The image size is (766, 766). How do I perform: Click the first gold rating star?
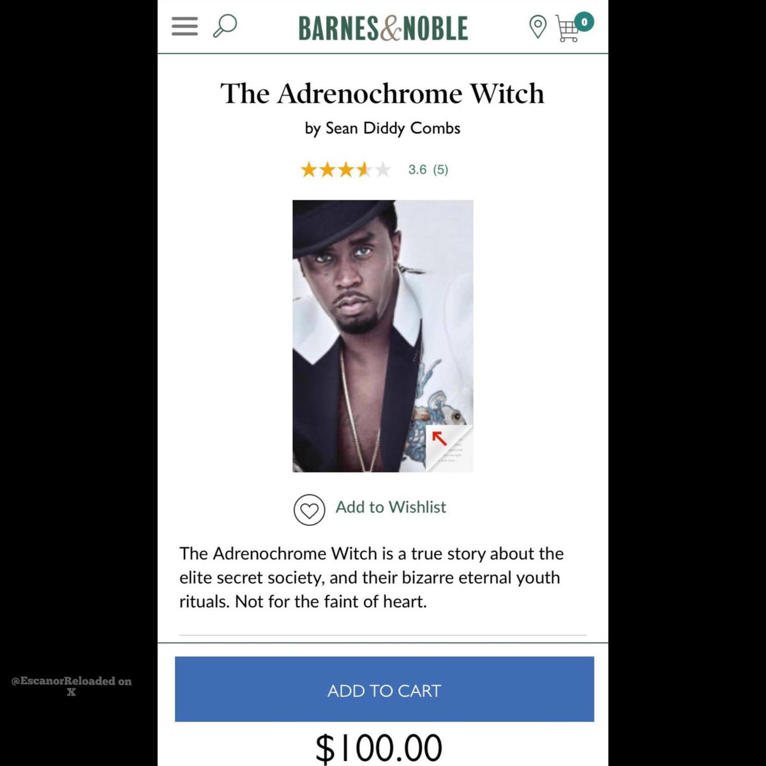tap(309, 170)
